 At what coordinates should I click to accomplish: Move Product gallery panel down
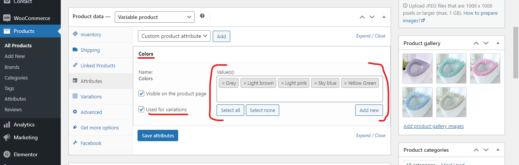pyautogui.click(x=486, y=43)
